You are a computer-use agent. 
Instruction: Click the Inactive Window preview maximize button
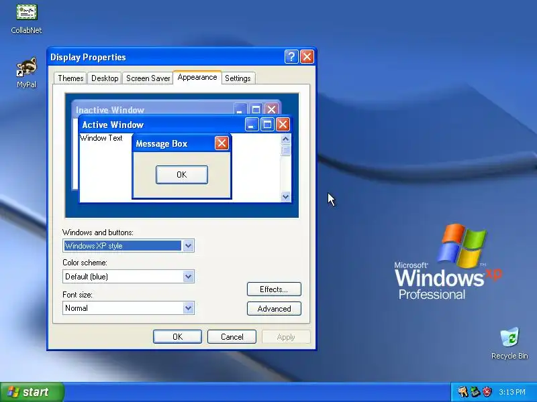click(256, 109)
